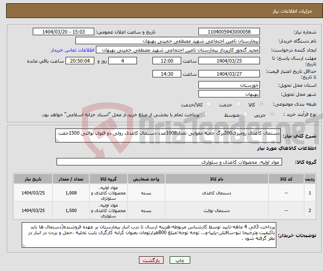The image size is (323, 271).
Task: Select the جزیی purchase type radio
Action: point(272,114)
